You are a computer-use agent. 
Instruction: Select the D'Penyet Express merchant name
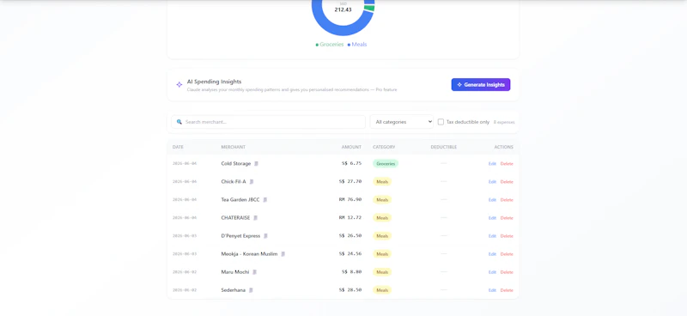240,236
